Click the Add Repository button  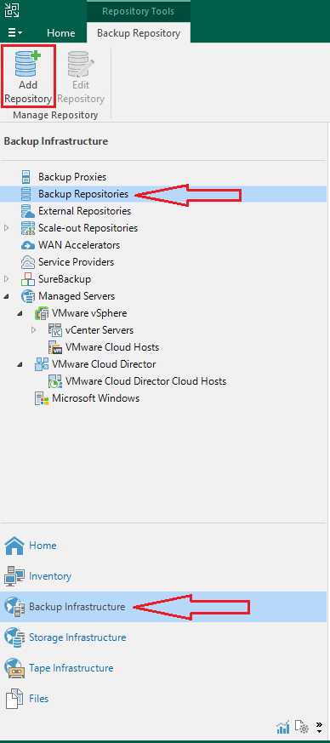pyautogui.click(x=28, y=77)
